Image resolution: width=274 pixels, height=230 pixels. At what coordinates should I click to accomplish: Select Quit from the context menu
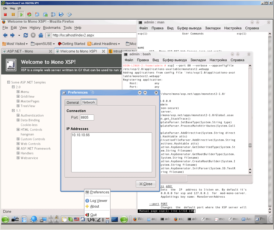pos(97,215)
